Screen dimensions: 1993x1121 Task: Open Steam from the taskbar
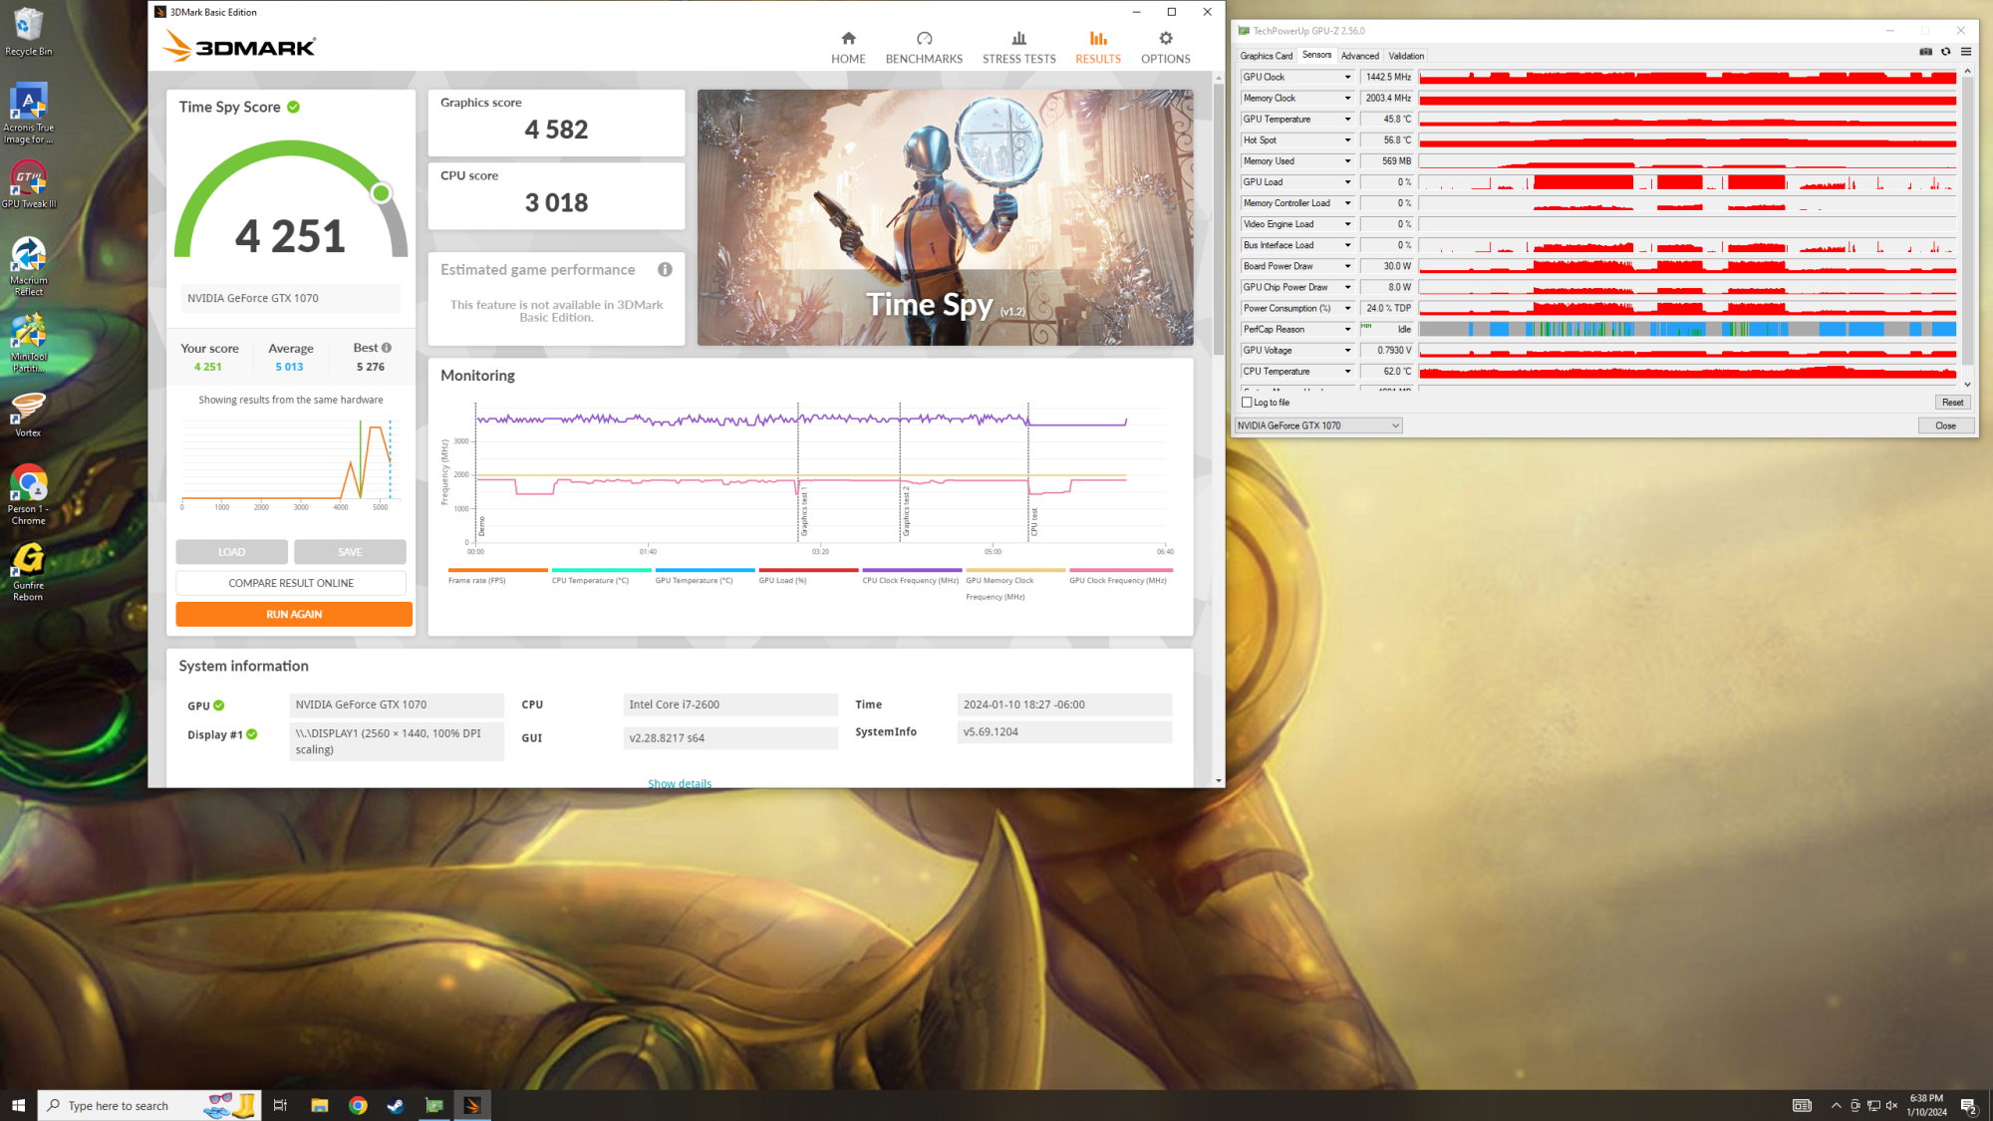[396, 1105]
